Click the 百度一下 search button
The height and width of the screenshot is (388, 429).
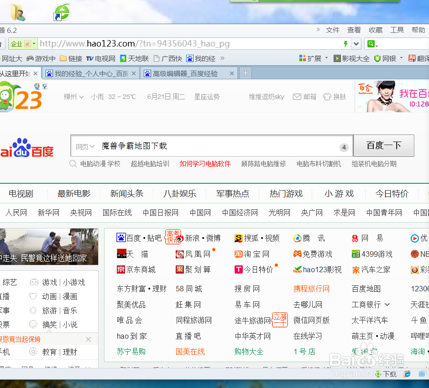[x=384, y=145]
